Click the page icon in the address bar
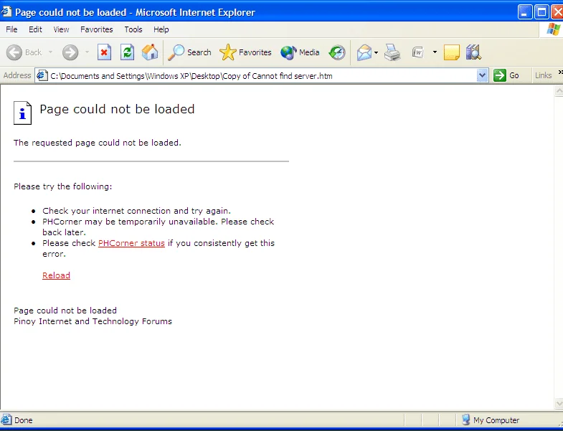 point(42,76)
